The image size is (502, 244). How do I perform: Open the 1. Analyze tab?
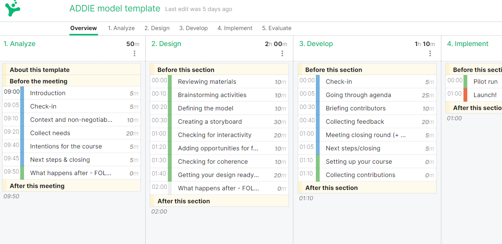click(121, 28)
